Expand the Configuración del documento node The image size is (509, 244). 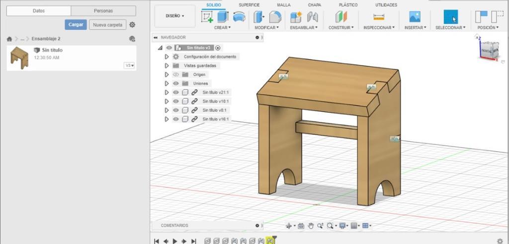click(x=167, y=57)
